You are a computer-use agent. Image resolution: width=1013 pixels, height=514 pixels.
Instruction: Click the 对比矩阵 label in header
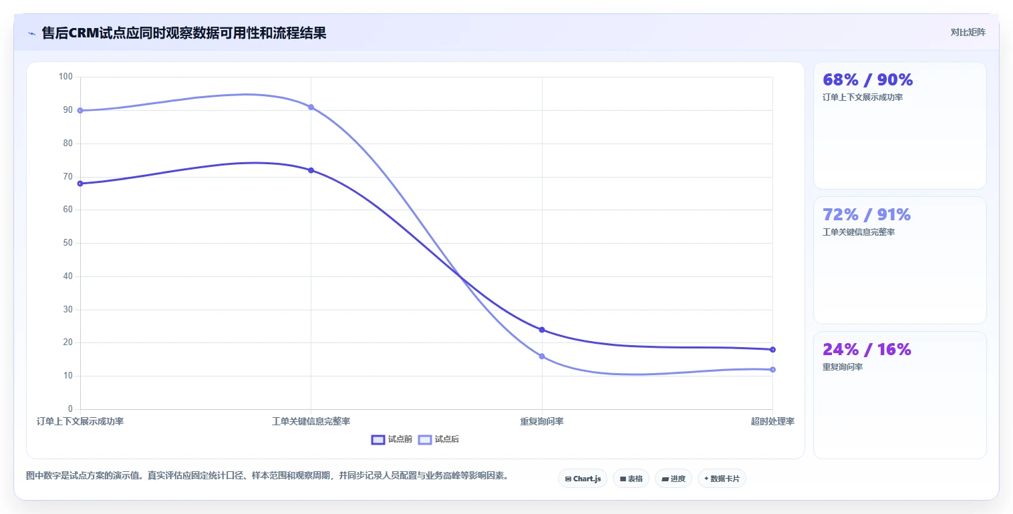point(968,32)
